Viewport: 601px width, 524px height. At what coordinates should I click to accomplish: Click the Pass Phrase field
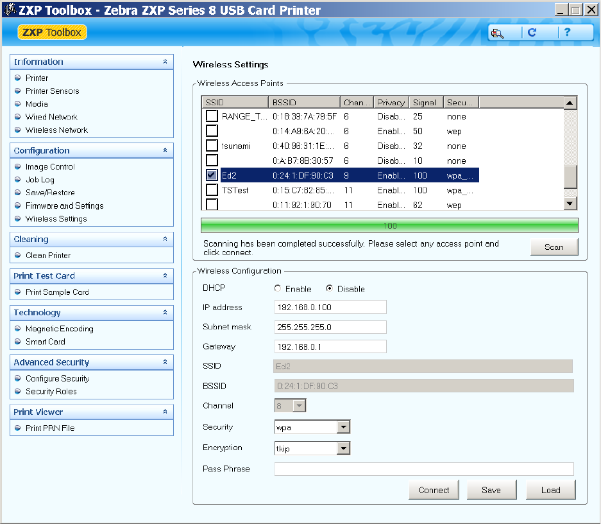(x=424, y=469)
